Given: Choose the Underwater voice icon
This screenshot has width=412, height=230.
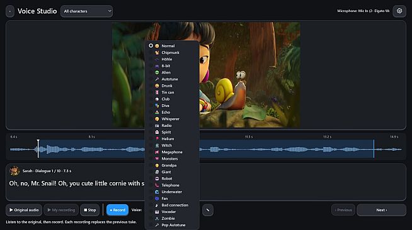Looking at the screenshot, I should click(x=157, y=192).
